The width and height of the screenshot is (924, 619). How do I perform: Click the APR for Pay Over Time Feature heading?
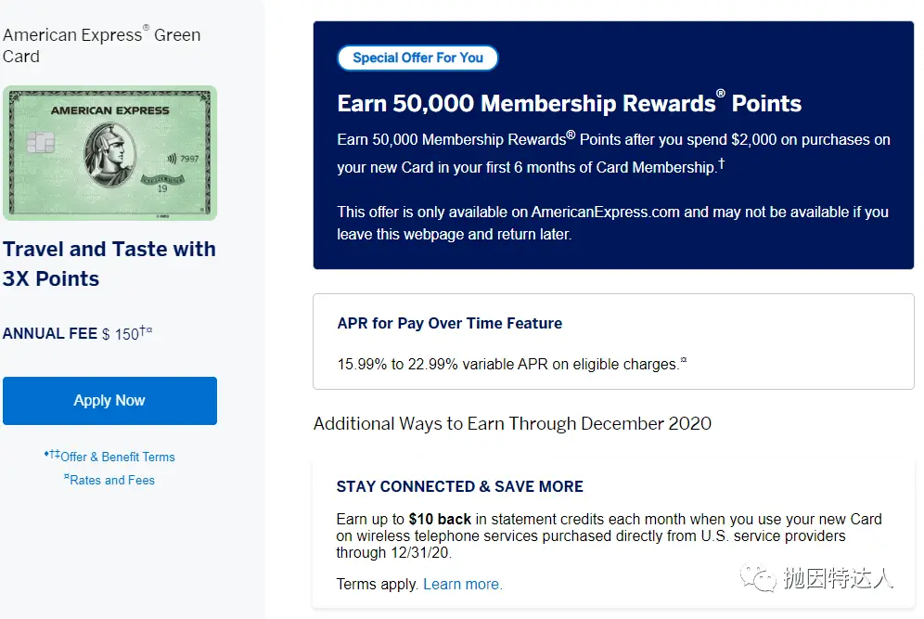coord(450,324)
